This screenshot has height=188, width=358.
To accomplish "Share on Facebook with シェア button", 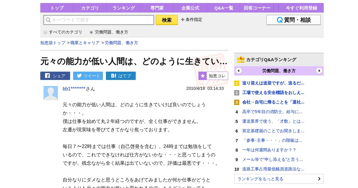I will click(55, 76).
